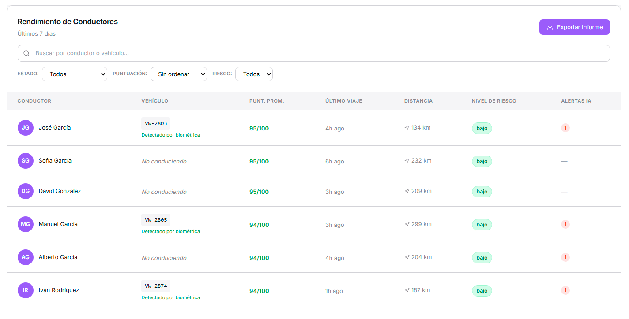Click Sofía García's SG avatar circle

click(26, 161)
